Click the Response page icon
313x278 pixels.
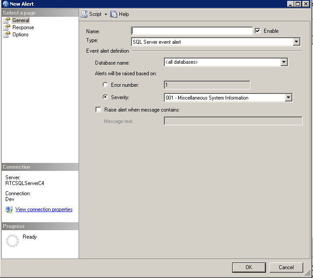tap(7, 27)
